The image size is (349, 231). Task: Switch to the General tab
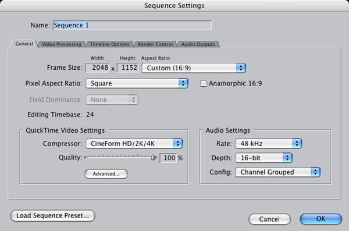(24, 44)
